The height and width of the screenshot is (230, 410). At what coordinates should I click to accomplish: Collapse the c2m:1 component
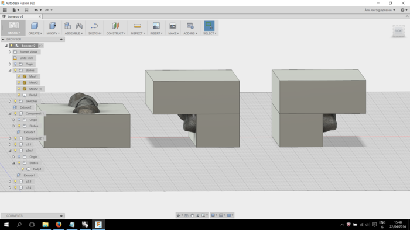10,151
